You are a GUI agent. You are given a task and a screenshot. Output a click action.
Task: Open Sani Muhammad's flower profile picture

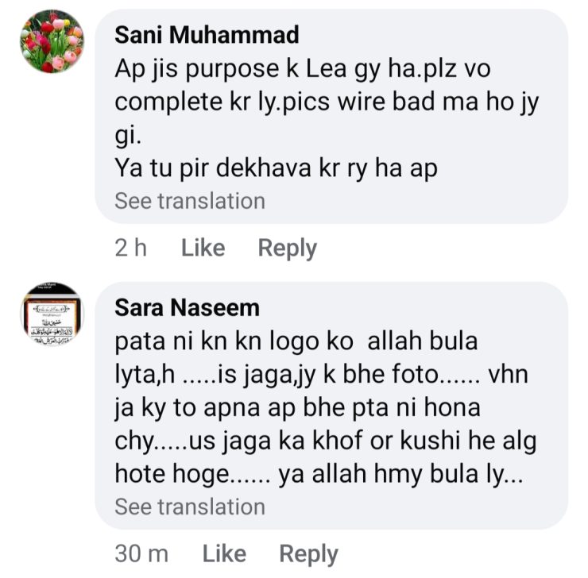pos(52,41)
